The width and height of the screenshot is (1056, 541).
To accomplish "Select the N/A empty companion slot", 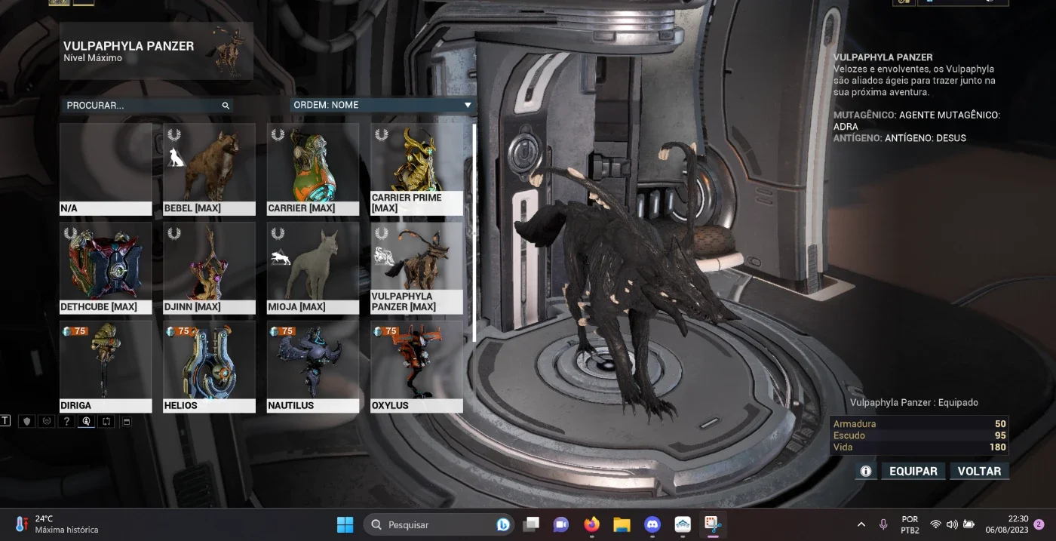I will tap(106, 169).
